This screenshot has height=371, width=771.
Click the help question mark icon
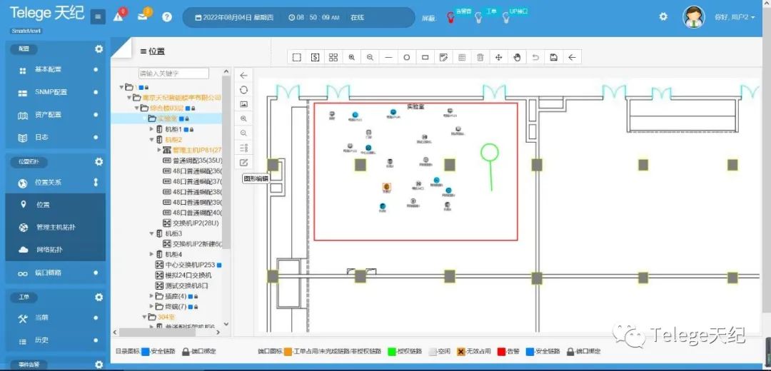tap(167, 17)
